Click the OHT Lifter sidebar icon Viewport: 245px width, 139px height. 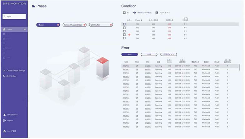pos(4,76)
